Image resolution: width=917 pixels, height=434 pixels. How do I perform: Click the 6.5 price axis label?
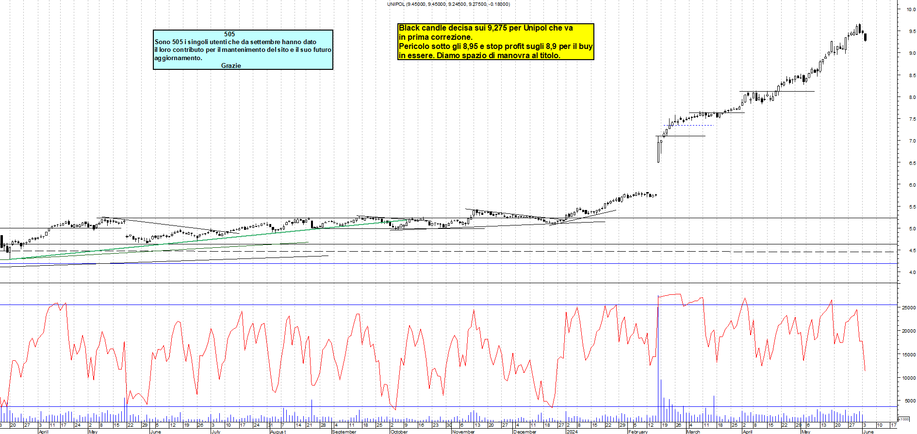coord(912,163)
